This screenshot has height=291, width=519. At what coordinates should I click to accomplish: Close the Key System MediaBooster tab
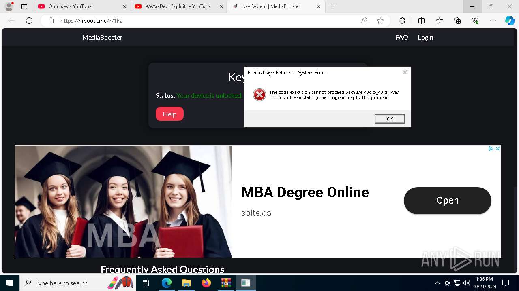pos(318,6)
